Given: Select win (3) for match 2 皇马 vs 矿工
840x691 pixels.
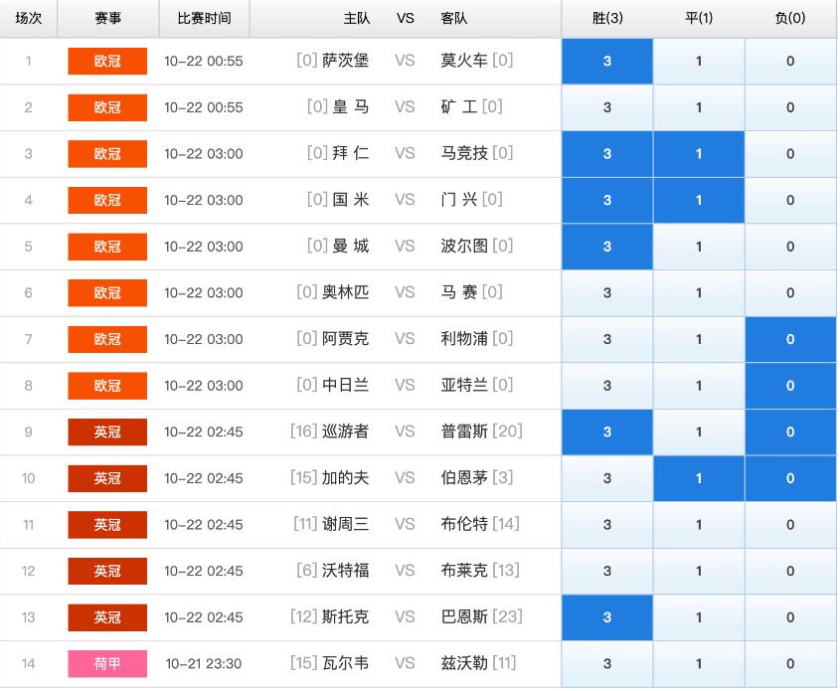Looking at the screenshot, I should (607, 107).
